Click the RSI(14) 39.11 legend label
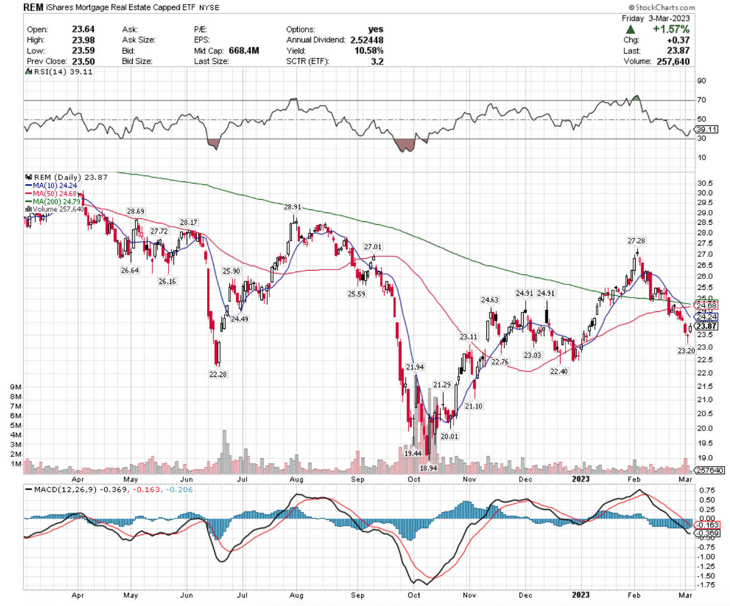This screenshot has width=730, height=606. 63,72
